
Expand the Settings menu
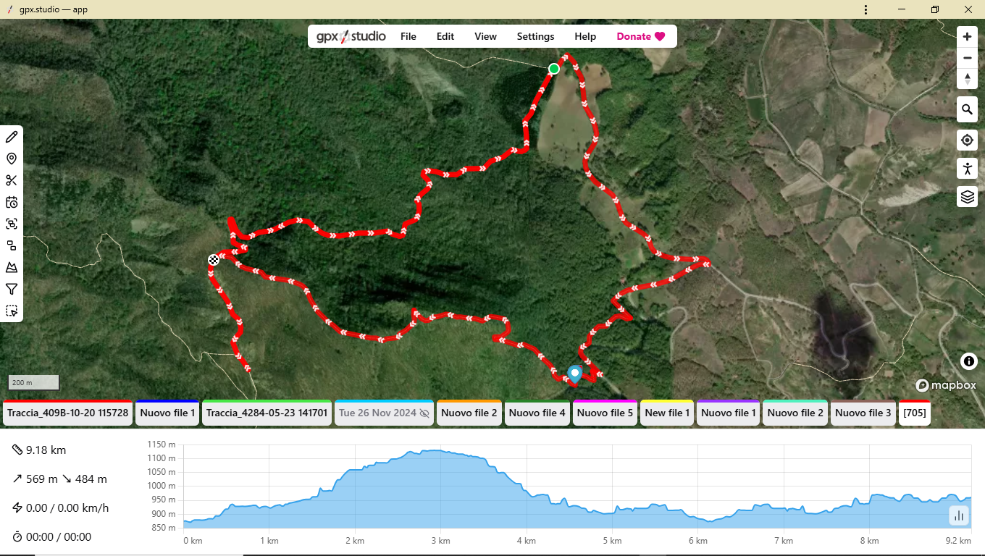535,36
